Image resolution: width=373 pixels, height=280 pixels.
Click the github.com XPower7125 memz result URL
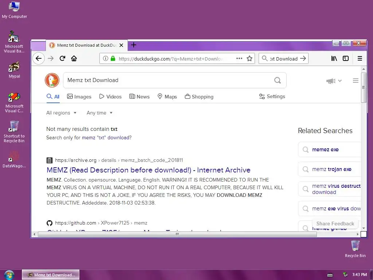[x=101, y=223]
